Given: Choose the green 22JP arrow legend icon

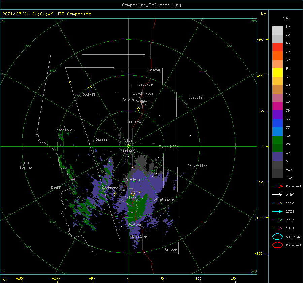Looking at the screenshot, I should click(277, 220).
